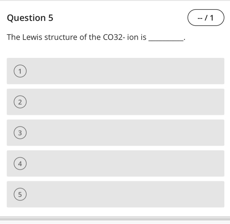Choose answer option 2 radio circle

click(x=20, y=102)
